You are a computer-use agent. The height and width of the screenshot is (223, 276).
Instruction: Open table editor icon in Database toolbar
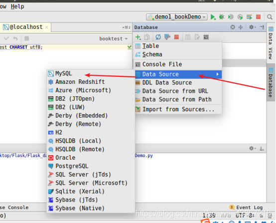click(x=188, y=37)
